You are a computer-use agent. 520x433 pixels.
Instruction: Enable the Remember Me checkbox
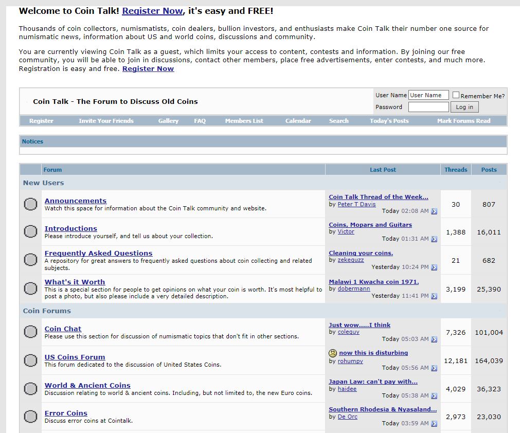456,95
